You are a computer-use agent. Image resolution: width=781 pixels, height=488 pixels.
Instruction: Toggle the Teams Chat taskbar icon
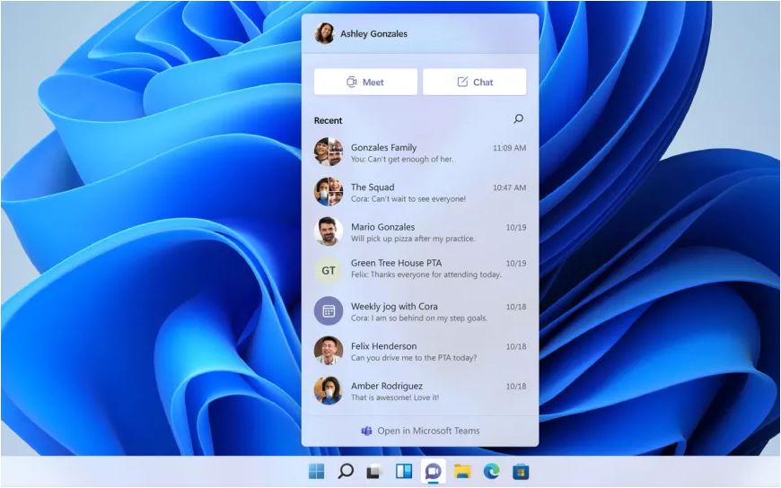pos(433,471)
